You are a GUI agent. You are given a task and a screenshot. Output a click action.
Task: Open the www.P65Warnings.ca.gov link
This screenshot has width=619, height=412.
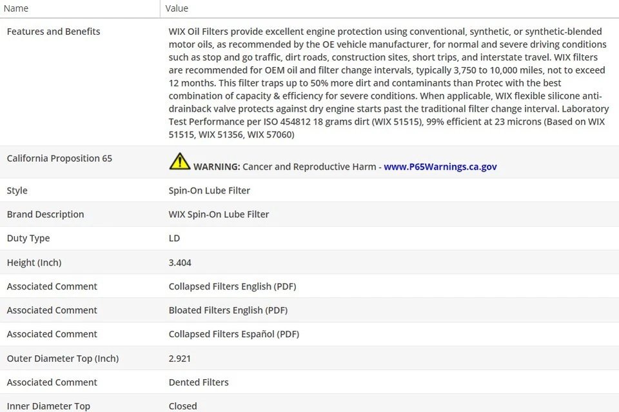coord(440,166)
